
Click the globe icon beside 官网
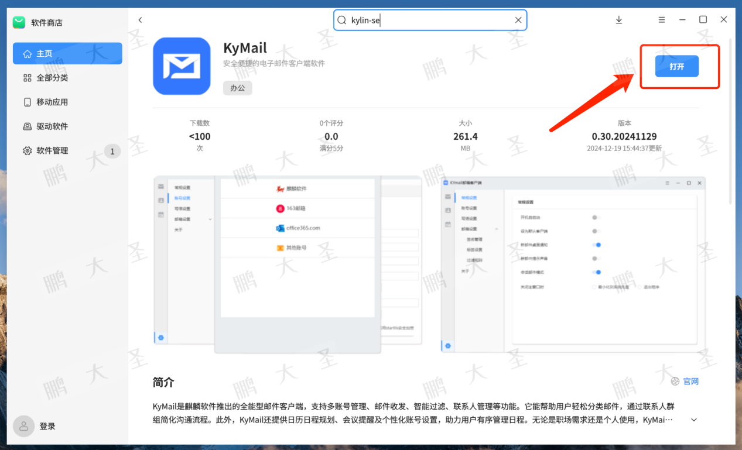click(675, 382)
